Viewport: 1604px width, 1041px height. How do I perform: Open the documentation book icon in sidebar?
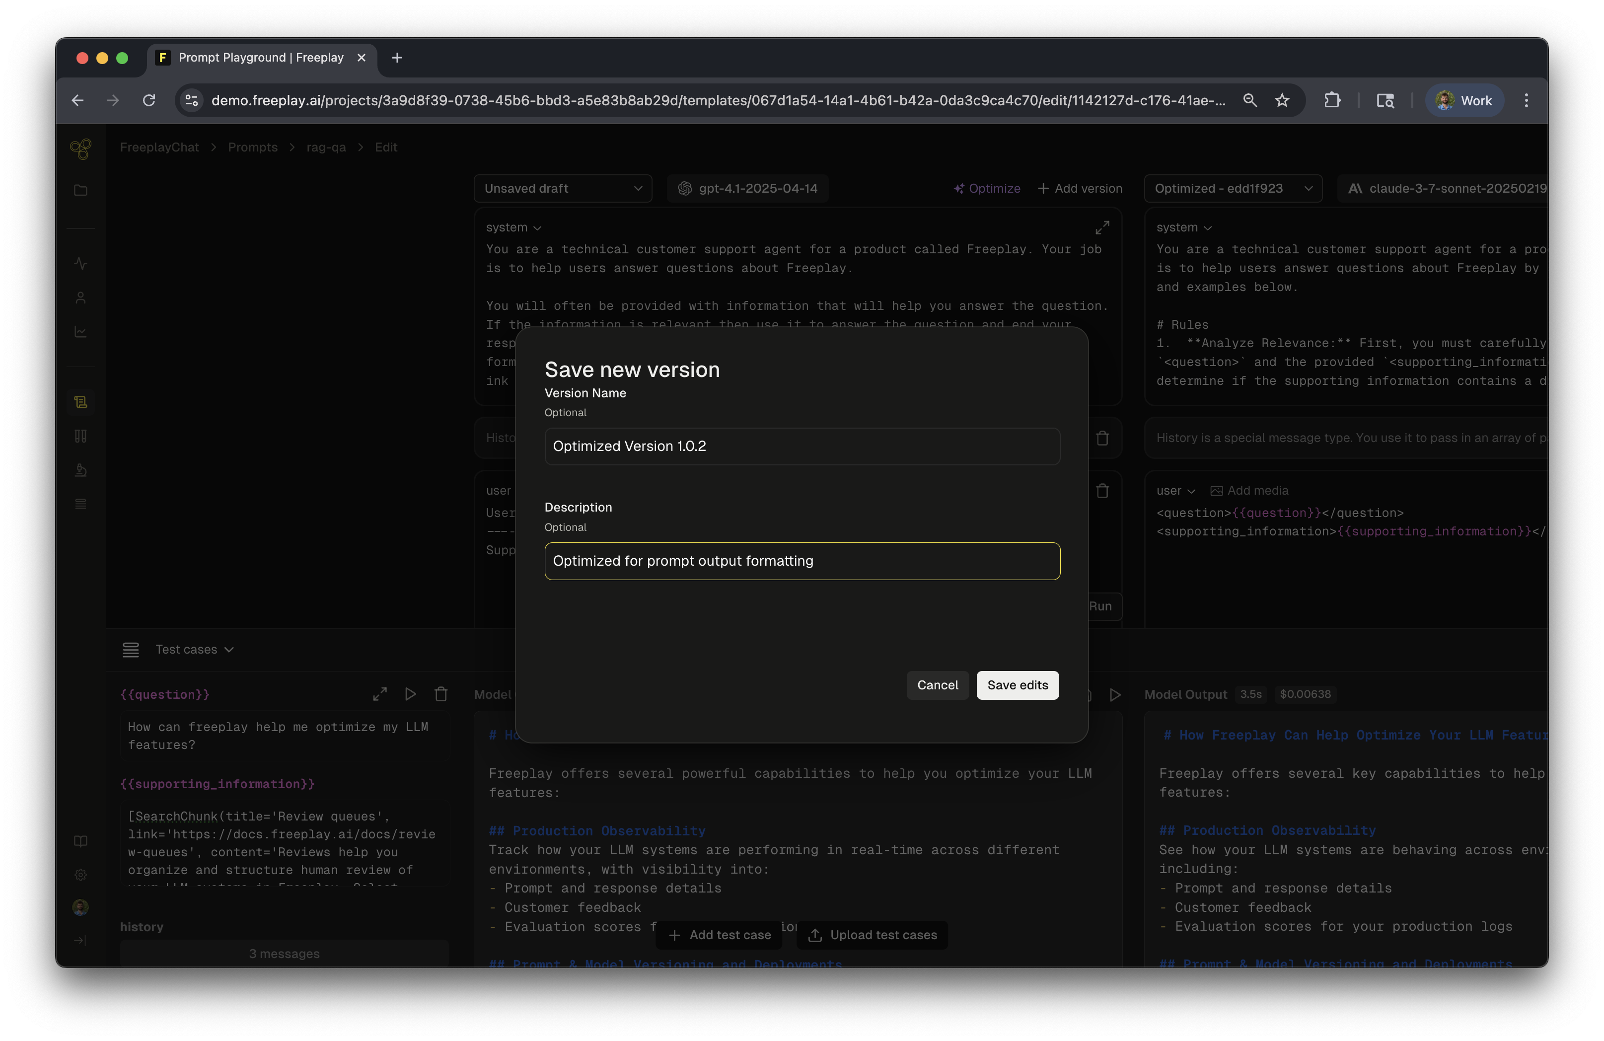(x=81, y=841)
